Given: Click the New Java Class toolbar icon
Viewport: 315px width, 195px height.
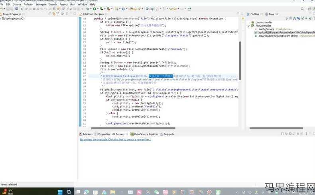Looking at the screenshot, I should [x=123, y=9].
